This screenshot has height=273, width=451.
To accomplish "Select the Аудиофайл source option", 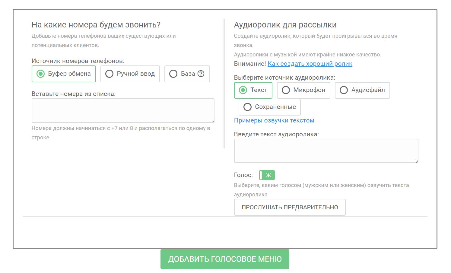I will [362, 90].
